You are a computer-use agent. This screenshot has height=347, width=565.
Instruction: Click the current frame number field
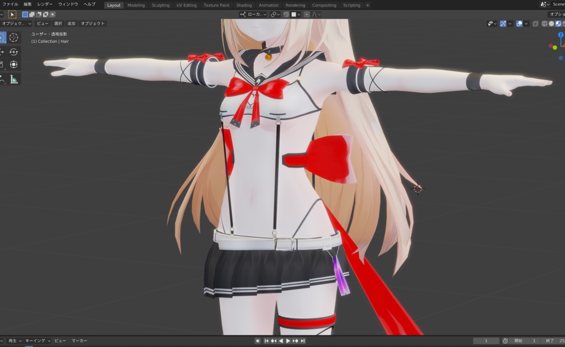coord(486,340)
